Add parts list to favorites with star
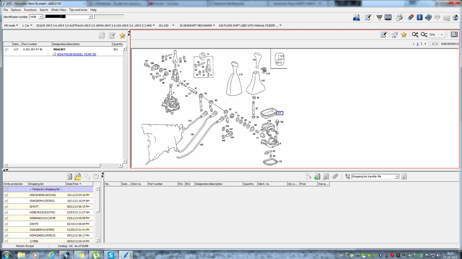This screenshot has width=462, height=259. [x=122, y=36]
